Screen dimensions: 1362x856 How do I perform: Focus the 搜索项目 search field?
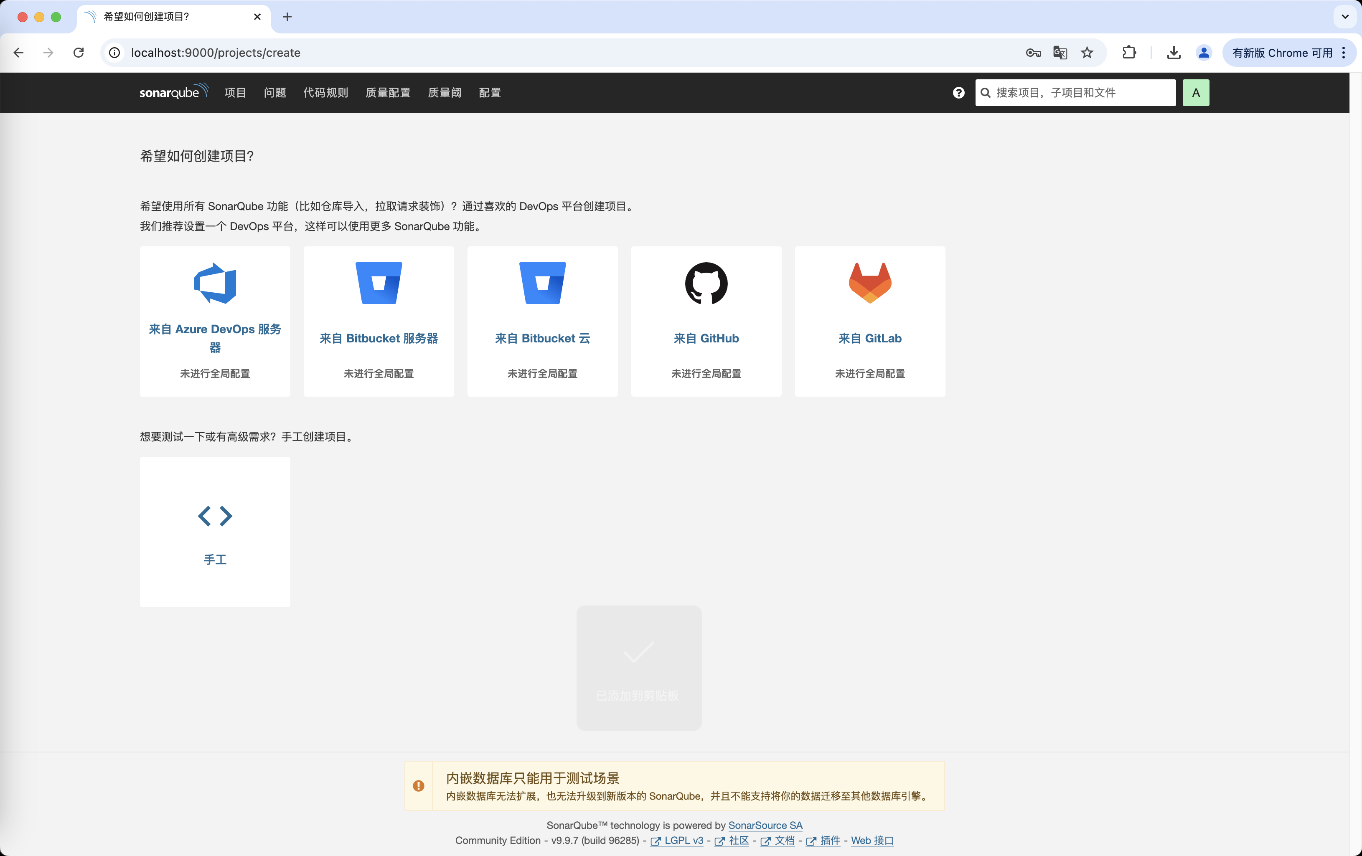pyautogui.click(x=1075, y=93)
